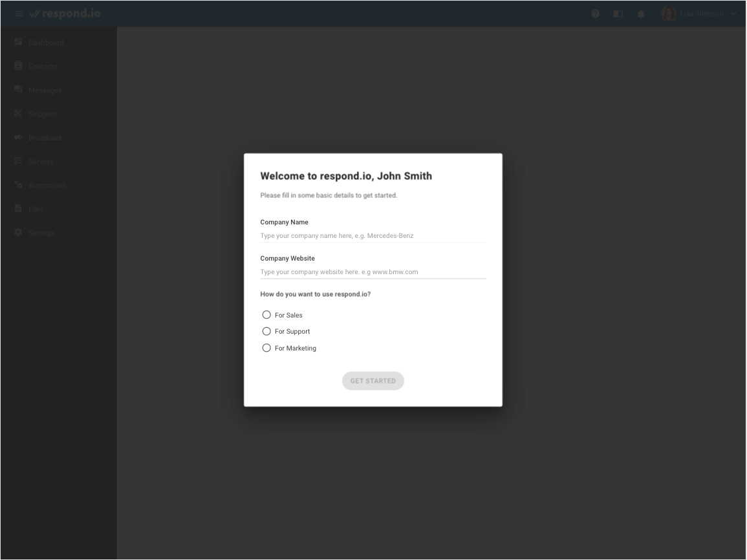Open Messages from the sidebar
This screenshot has height=560, width=747.
coord(45,91)
